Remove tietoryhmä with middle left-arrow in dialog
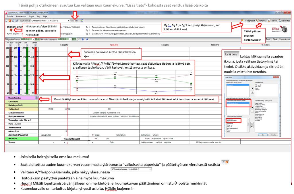The image size is (294, 194). (x=252, y=111)
